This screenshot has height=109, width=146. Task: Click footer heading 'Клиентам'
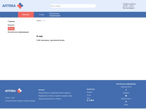click(x=91, y=89)
